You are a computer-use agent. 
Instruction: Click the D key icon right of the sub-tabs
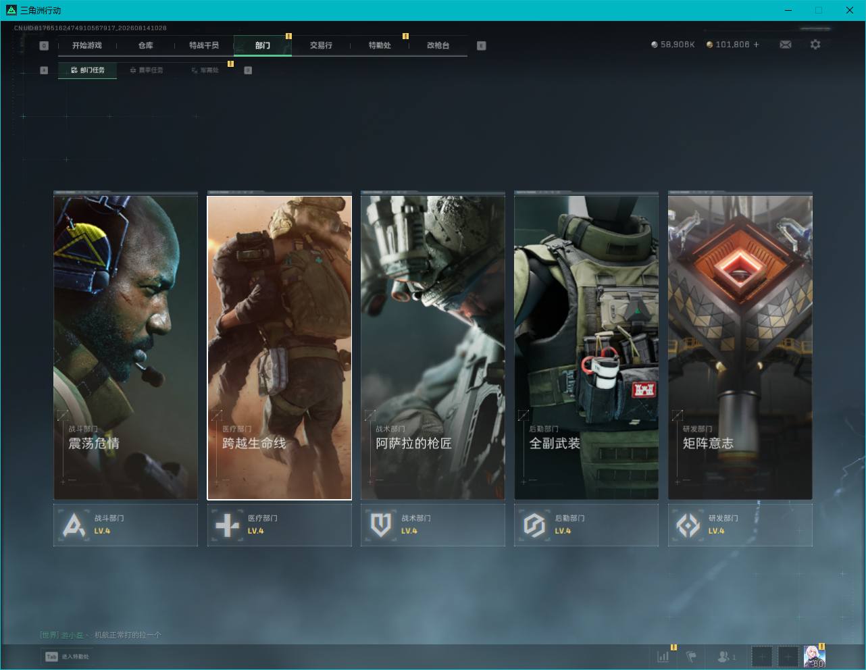coord(248,70)
